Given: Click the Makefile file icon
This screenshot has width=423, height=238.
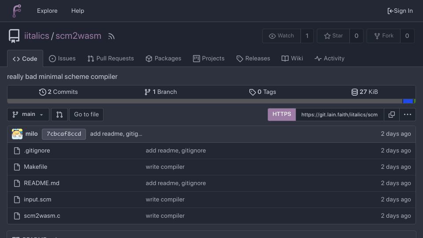Looking at the screenshot, I should (17, 167).
